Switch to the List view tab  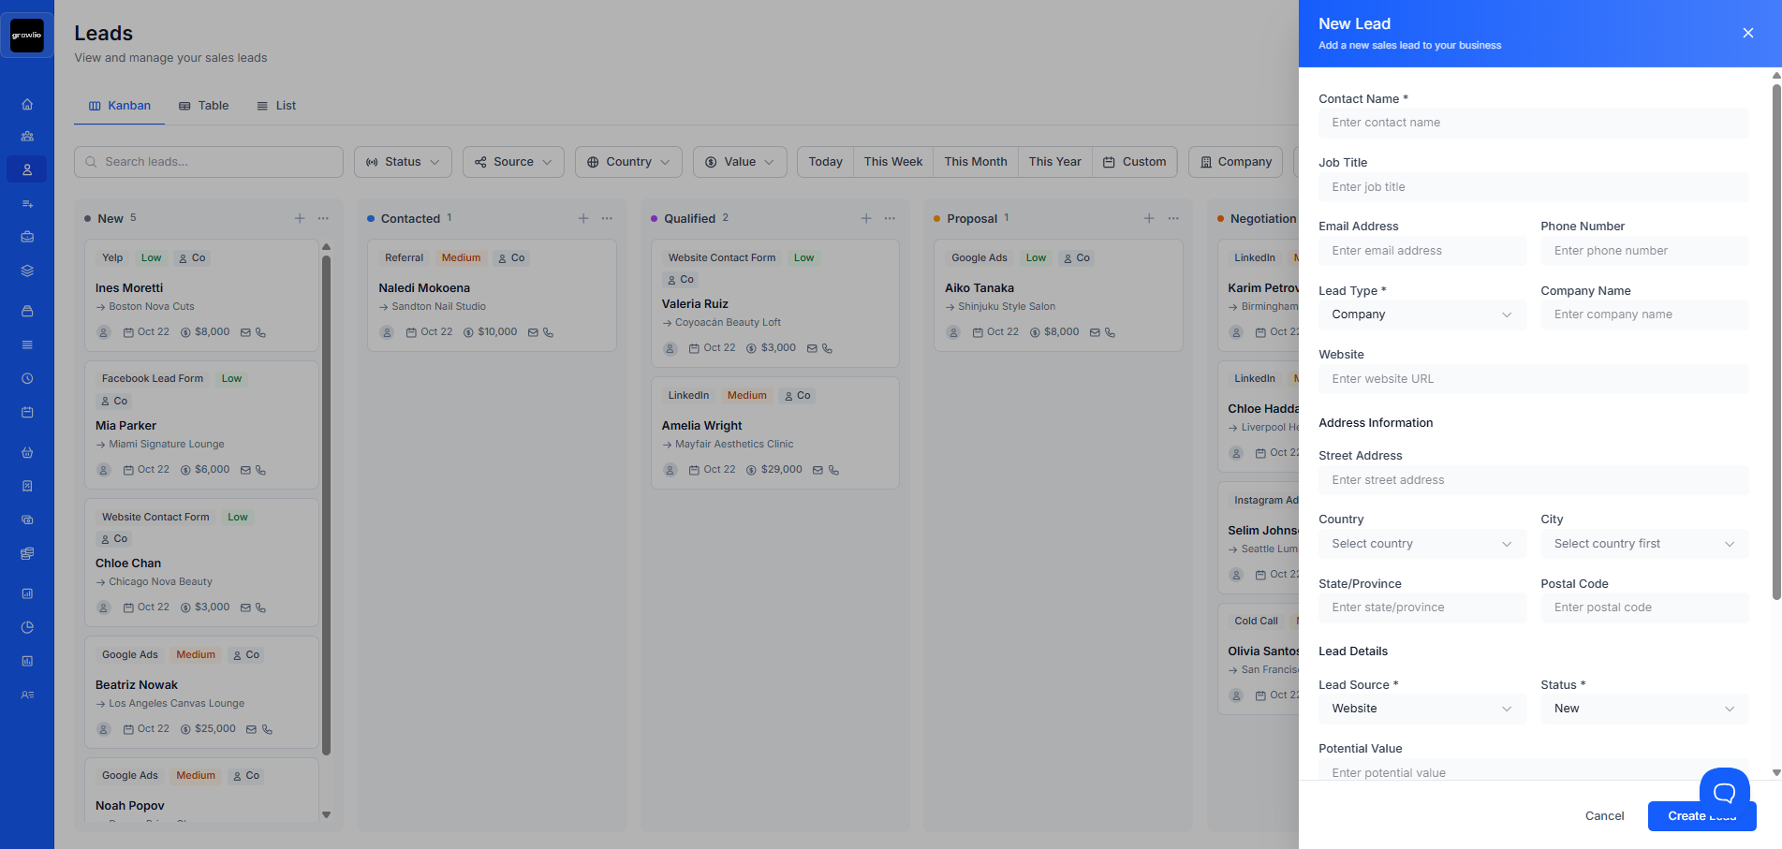click(x=276, y=106)
